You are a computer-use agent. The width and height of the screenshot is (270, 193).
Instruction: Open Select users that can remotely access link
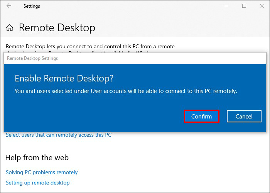tap(58, 135)
